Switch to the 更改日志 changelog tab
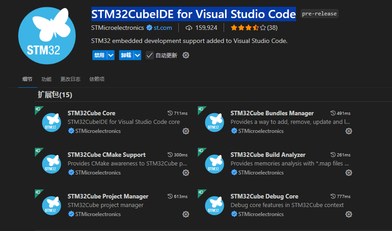The height and width of the screenshot is (231, 392). pos(70,79)
